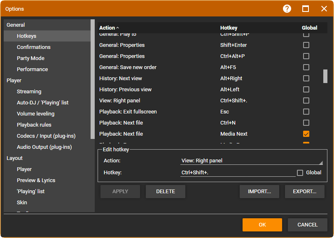
Task: Select Confirmations in the options tree
Action: [34, 47]
